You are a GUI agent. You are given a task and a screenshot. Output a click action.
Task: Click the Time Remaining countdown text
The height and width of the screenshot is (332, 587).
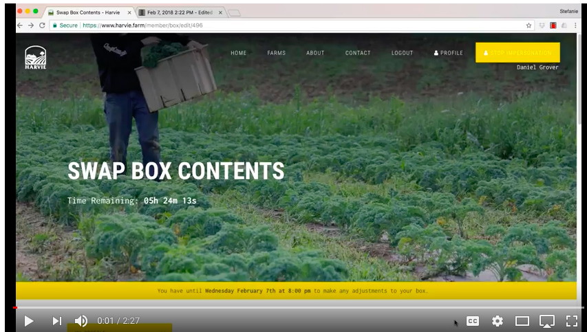pos(131,201)
